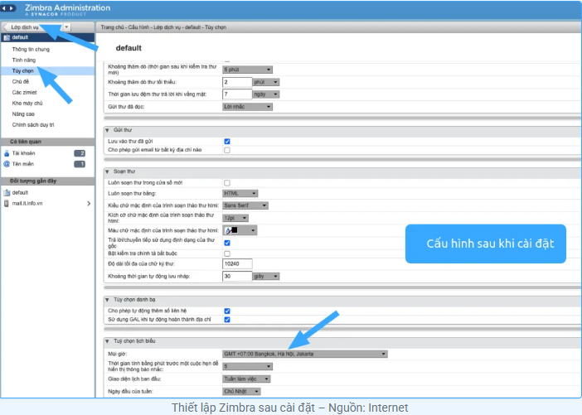This screenshot has width=582, height=415.
Task: Open the giây unit dropdown for auto-save
Action: [x=266, y=277]
